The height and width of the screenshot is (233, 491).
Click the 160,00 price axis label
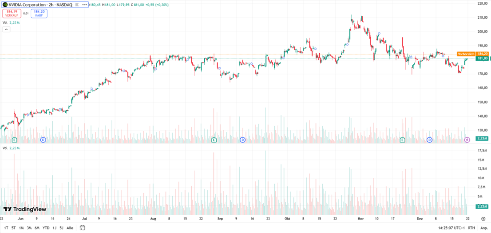tap(482, 88)
